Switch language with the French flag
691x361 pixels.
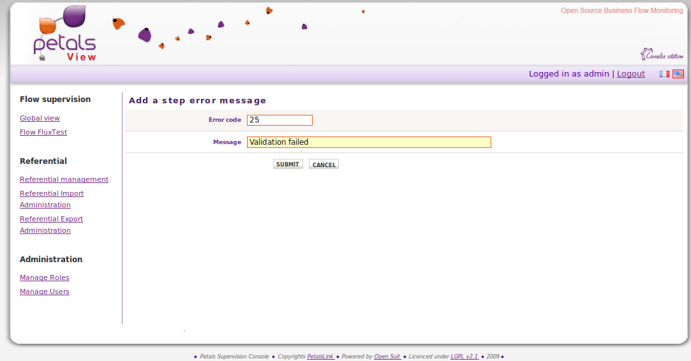coord(664,74)
